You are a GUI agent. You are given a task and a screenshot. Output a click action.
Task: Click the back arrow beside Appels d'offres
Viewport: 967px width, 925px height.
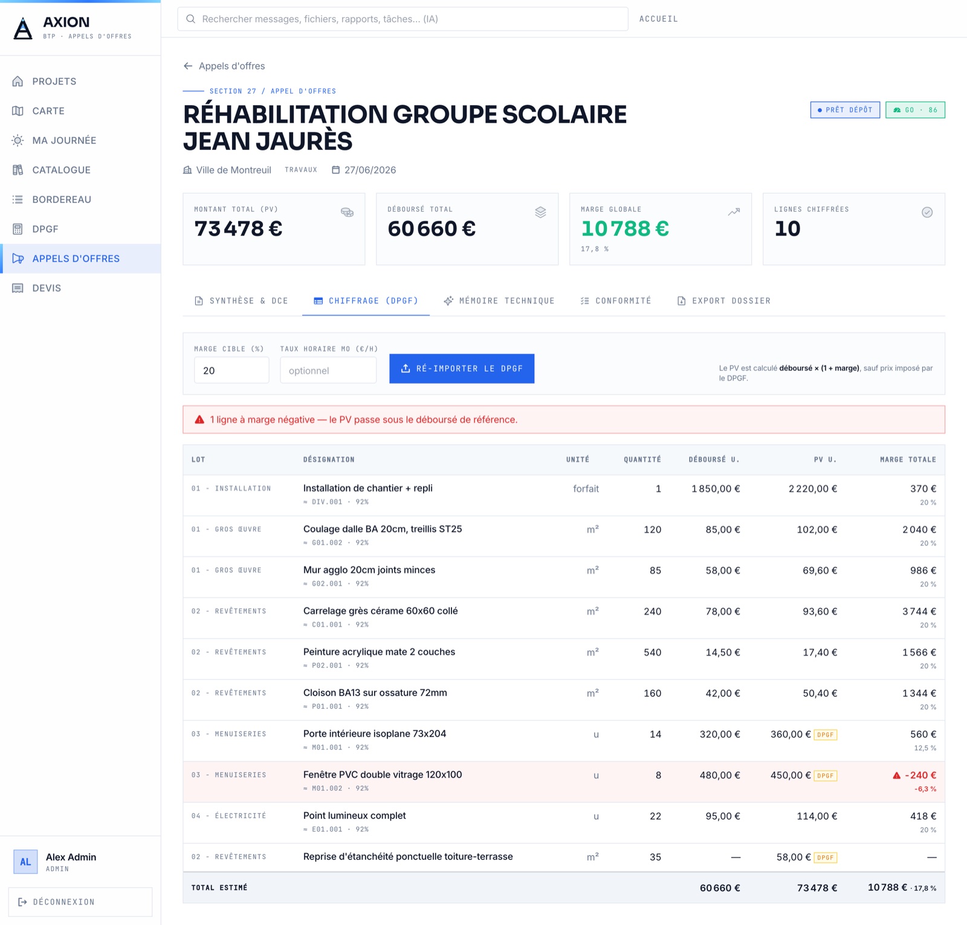pyautogui.click(x=188, y=66)
